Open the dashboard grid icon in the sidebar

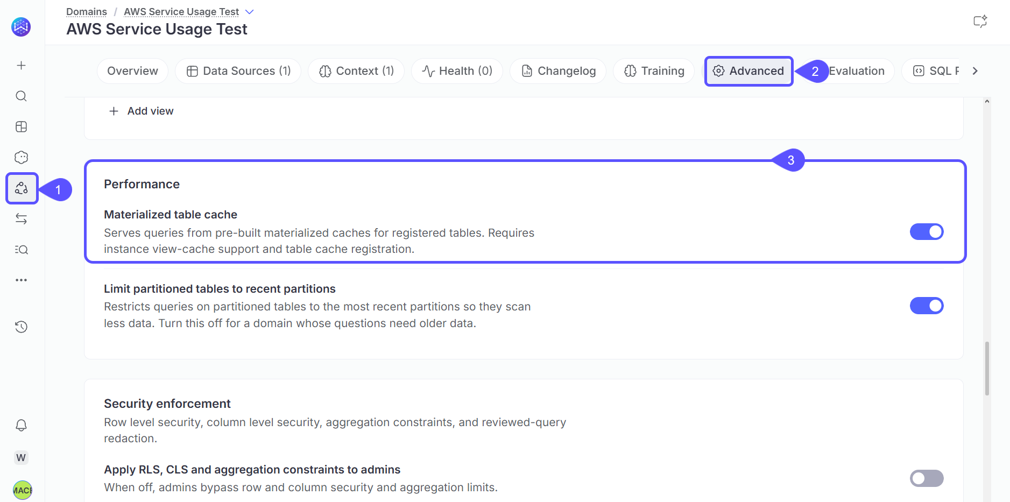(21, 126)
